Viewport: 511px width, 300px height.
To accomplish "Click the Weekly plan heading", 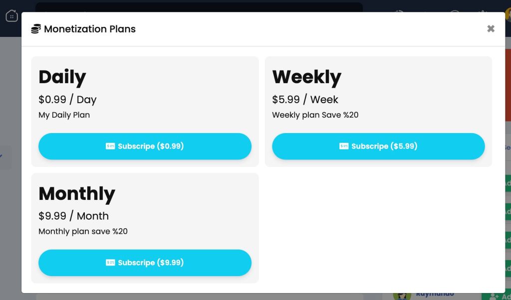I will click(x=307, y=77).
